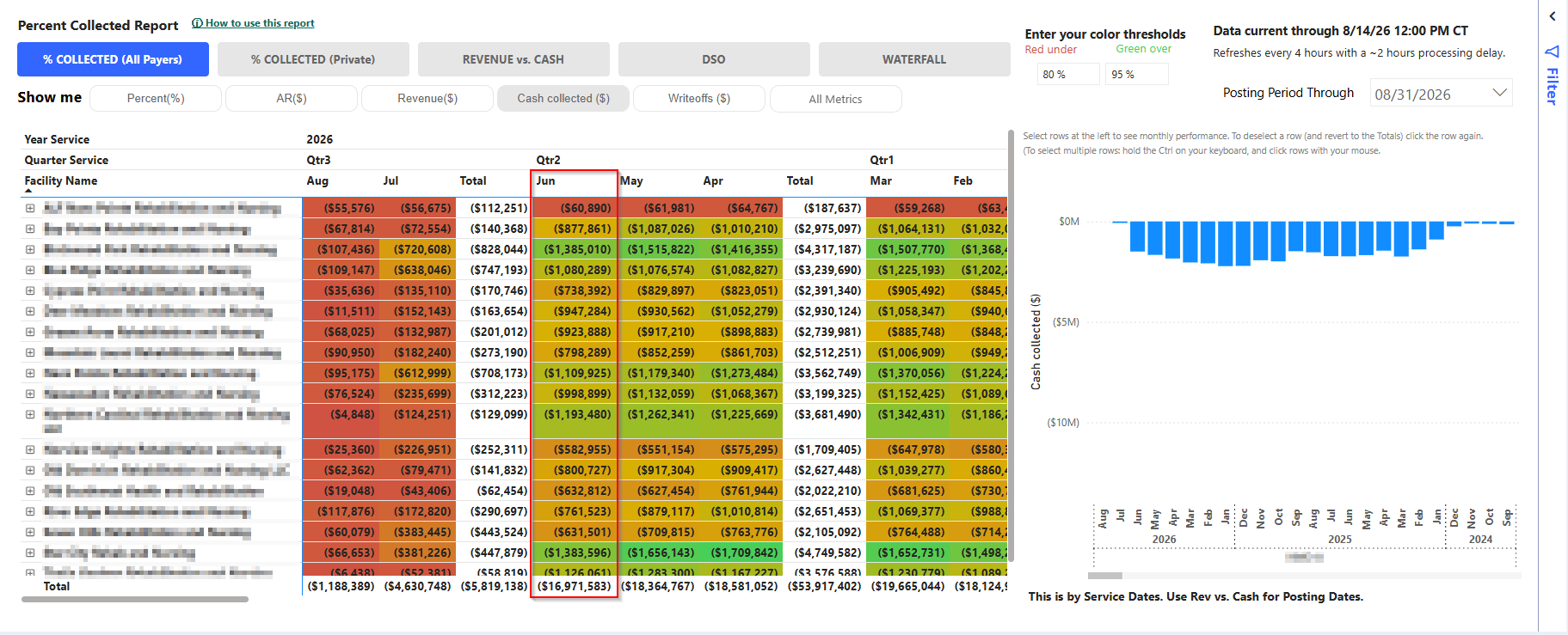Expand the third facility row plus icon

pos(30,249)
